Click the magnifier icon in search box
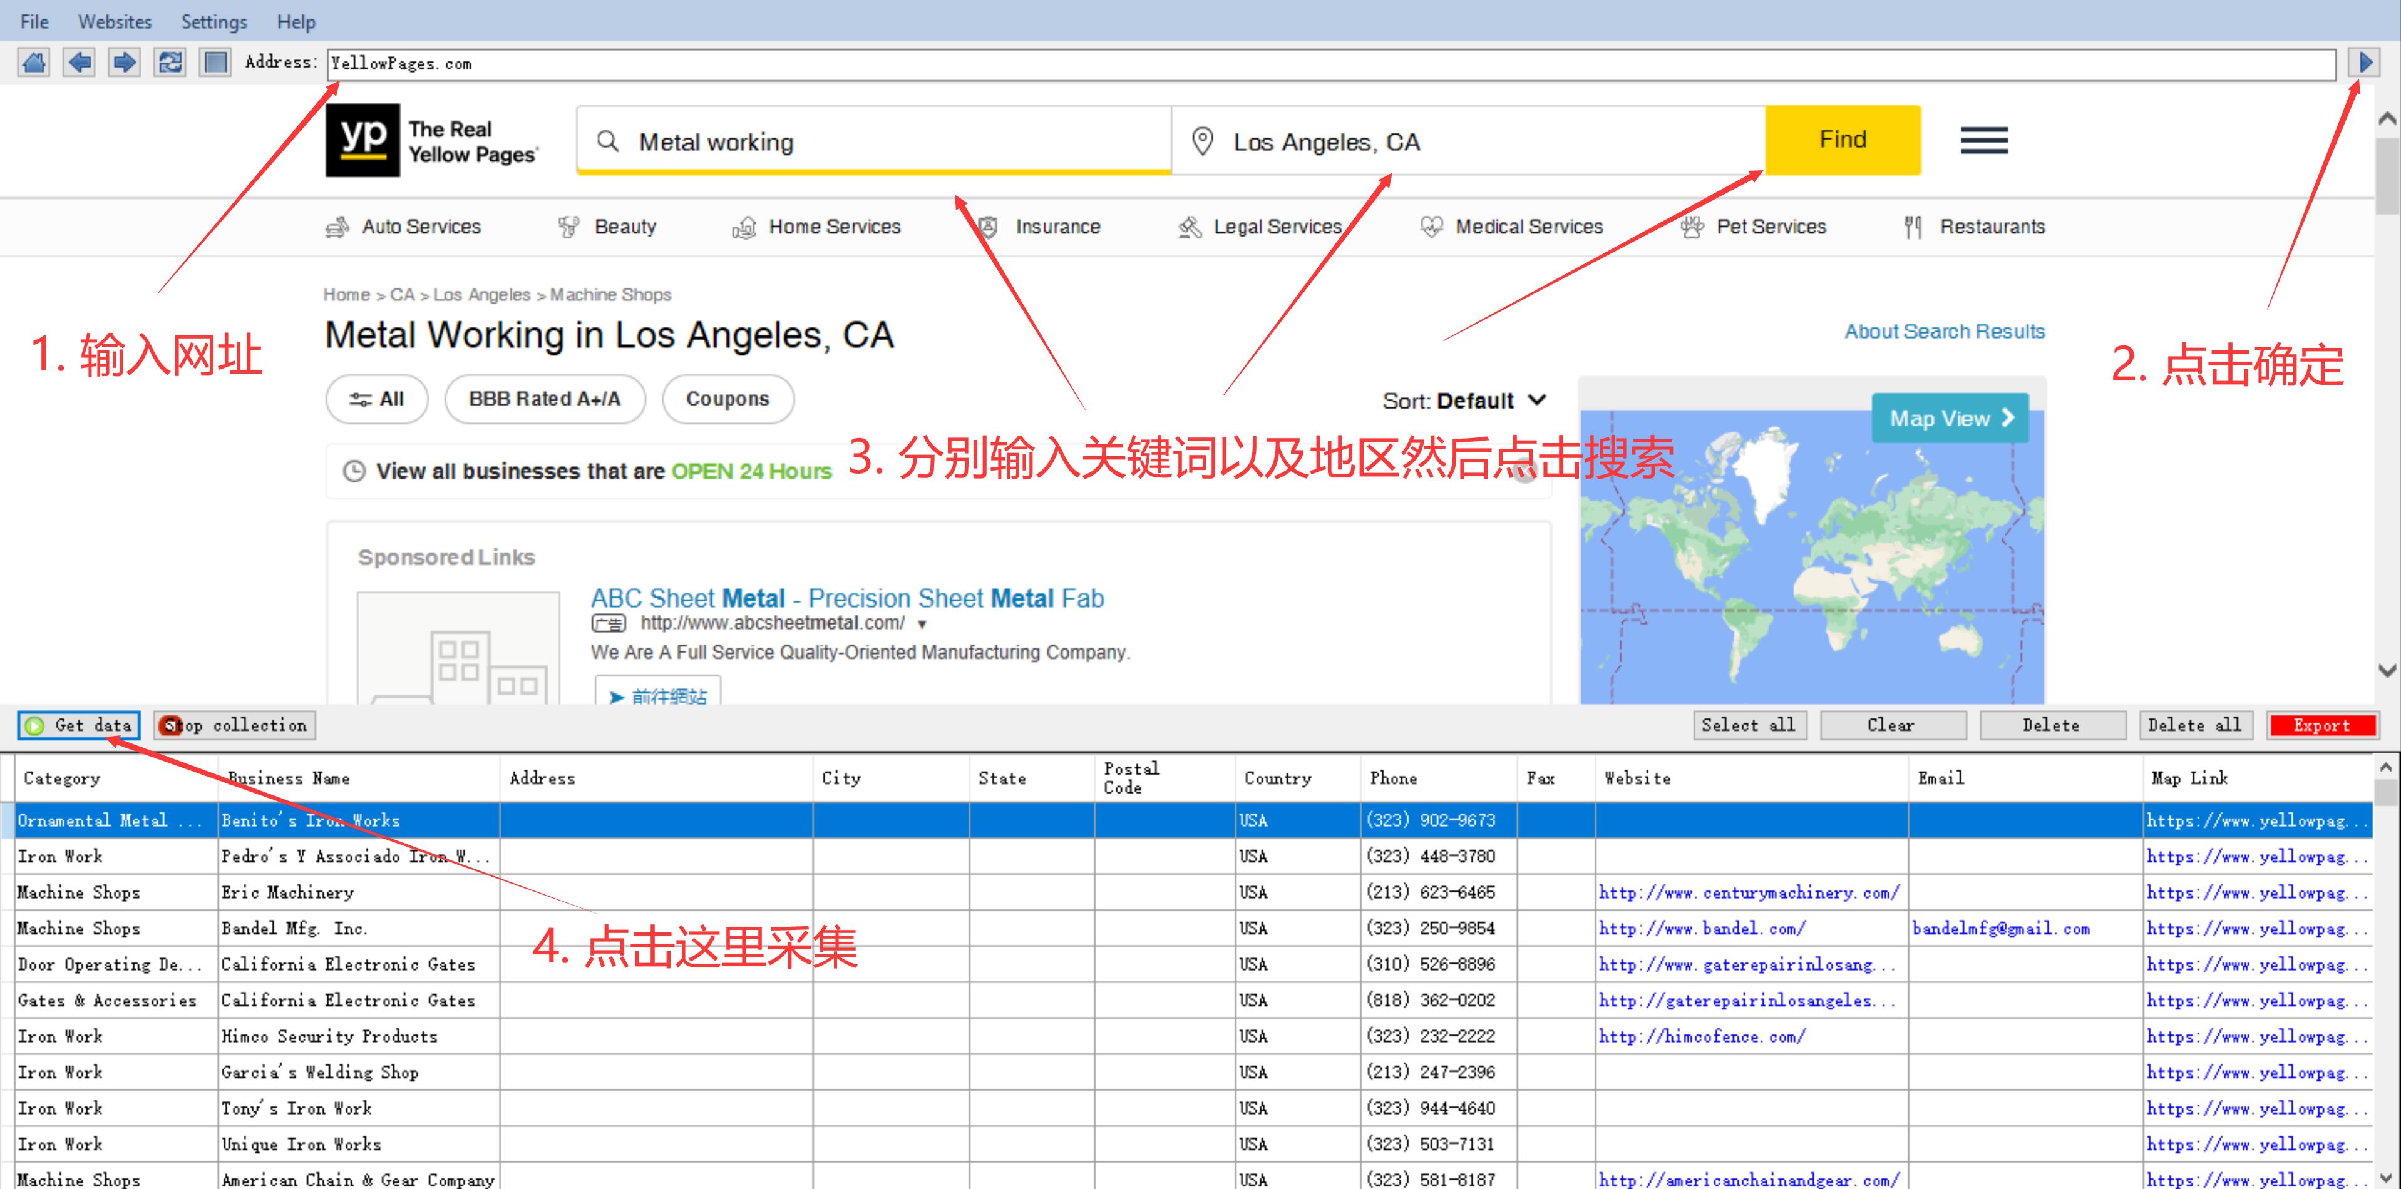This screenshot has width=2401, height=1189. coord(608,141)
